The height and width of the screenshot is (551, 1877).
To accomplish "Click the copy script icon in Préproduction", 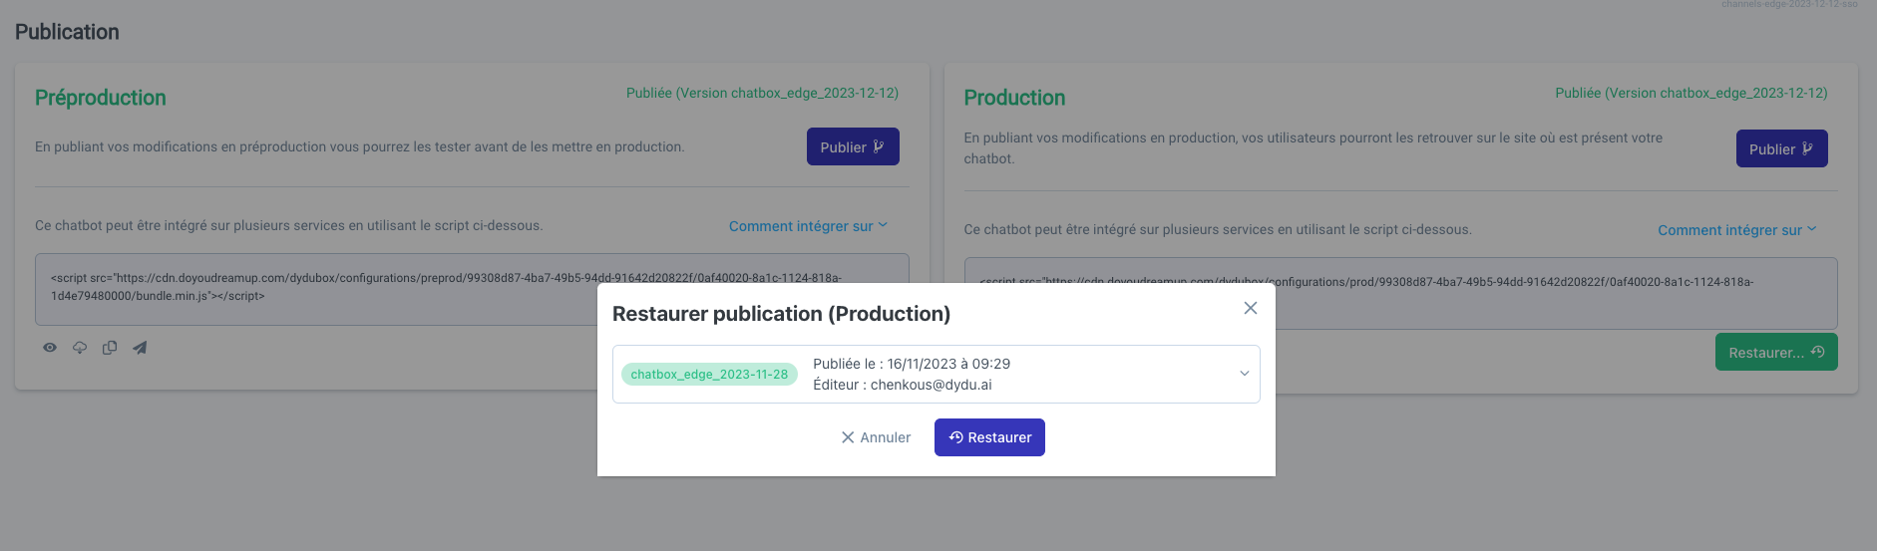I will 110,348.
